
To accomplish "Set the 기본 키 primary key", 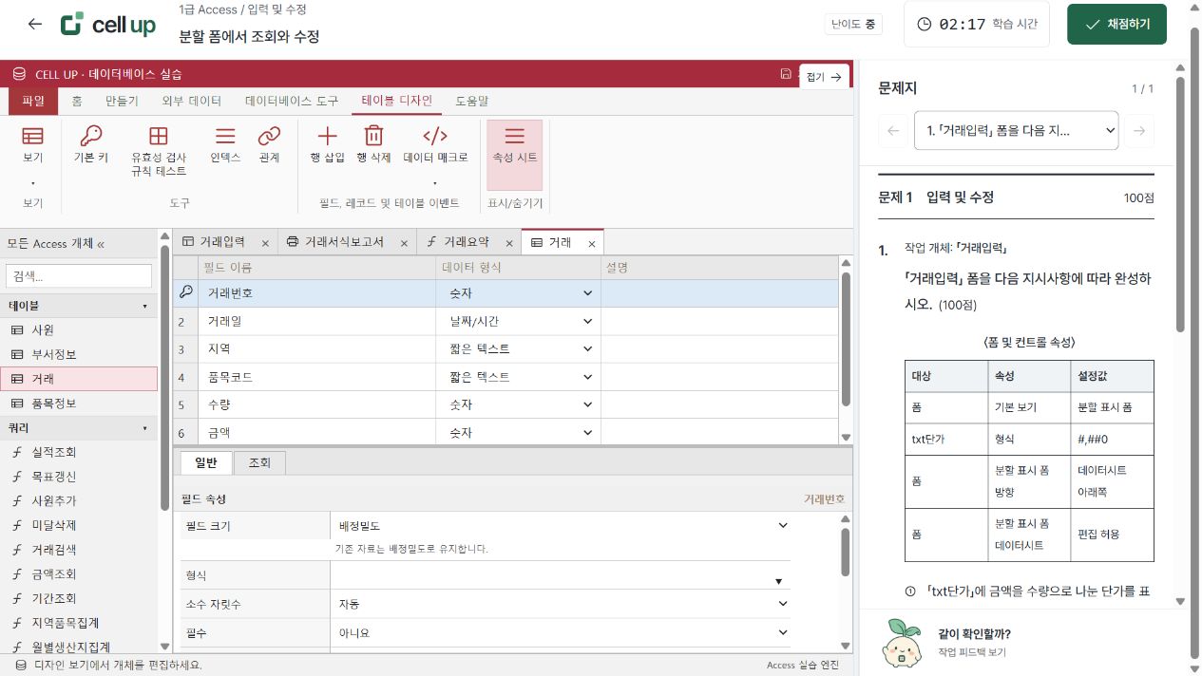I will click(90, 145).
